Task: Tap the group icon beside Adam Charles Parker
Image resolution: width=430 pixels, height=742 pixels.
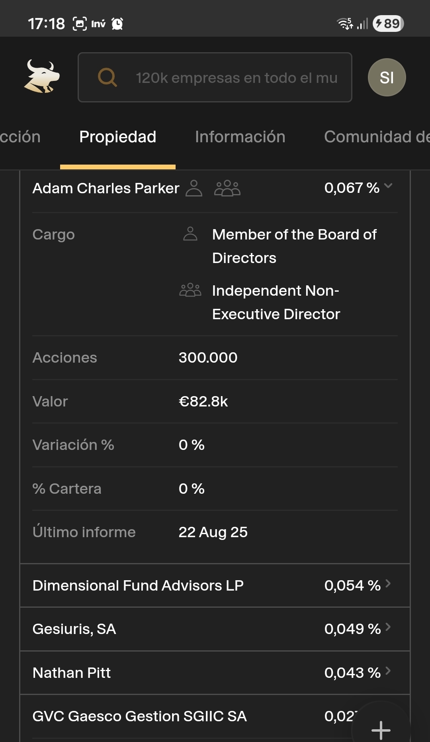Action: tap(227, 188)
